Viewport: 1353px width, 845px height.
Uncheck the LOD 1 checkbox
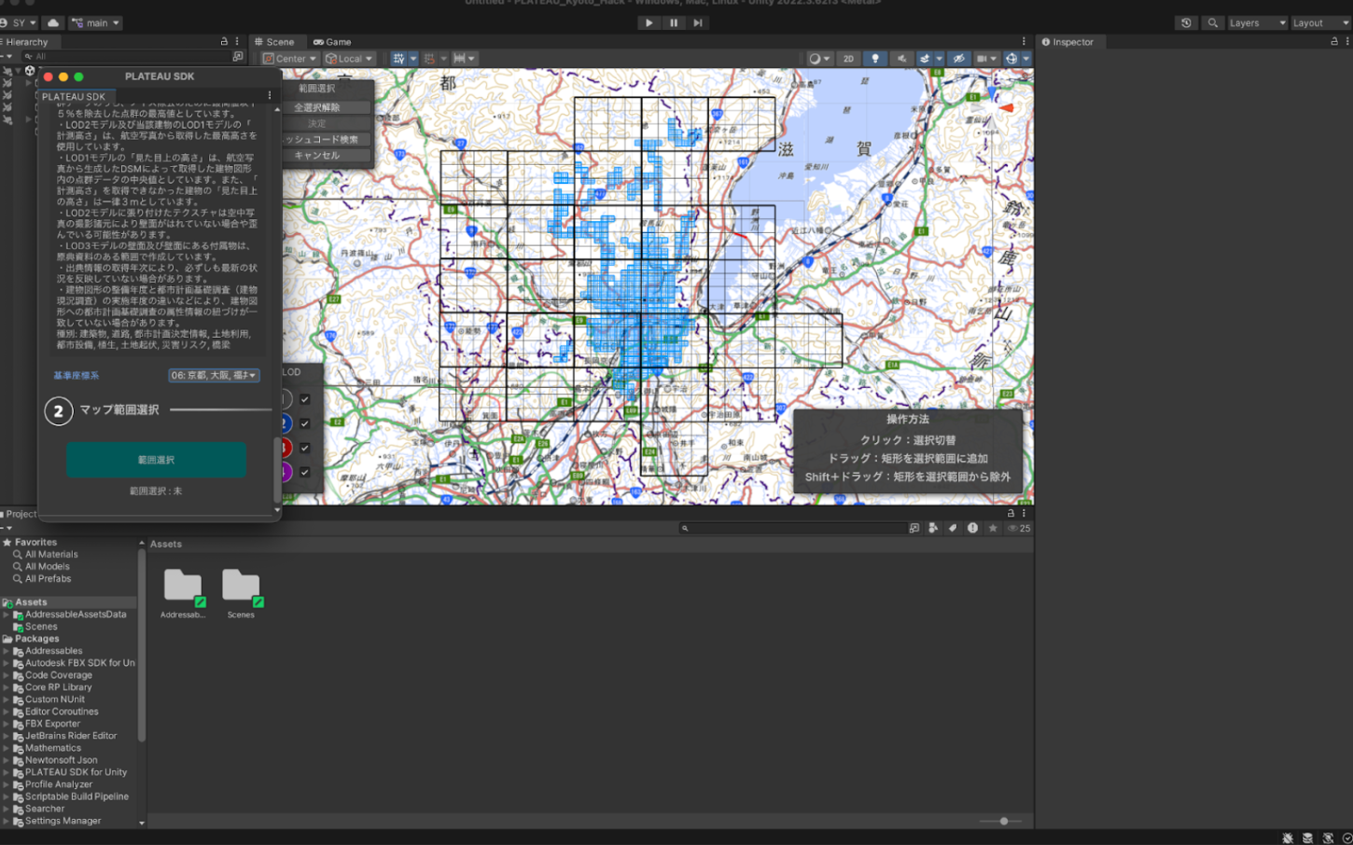304,399
